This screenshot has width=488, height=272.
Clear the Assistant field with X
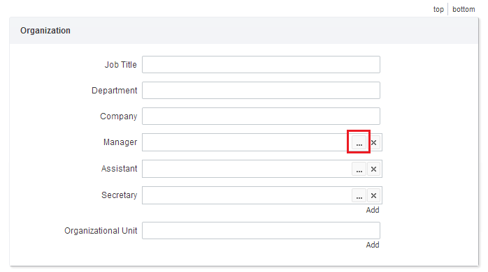click(x=374, y=169)
